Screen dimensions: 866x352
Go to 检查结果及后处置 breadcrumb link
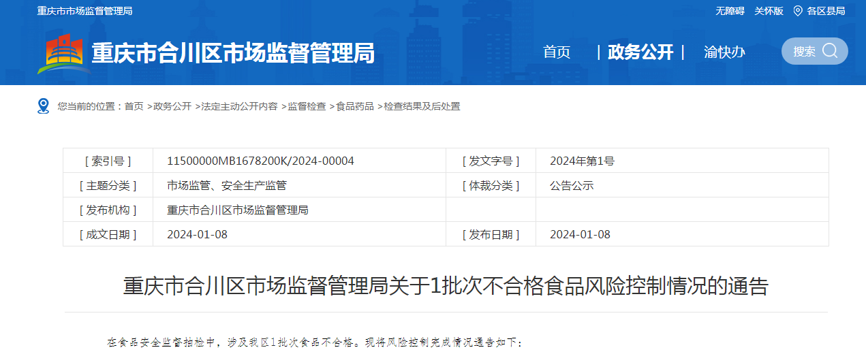(x=422, y=106)
